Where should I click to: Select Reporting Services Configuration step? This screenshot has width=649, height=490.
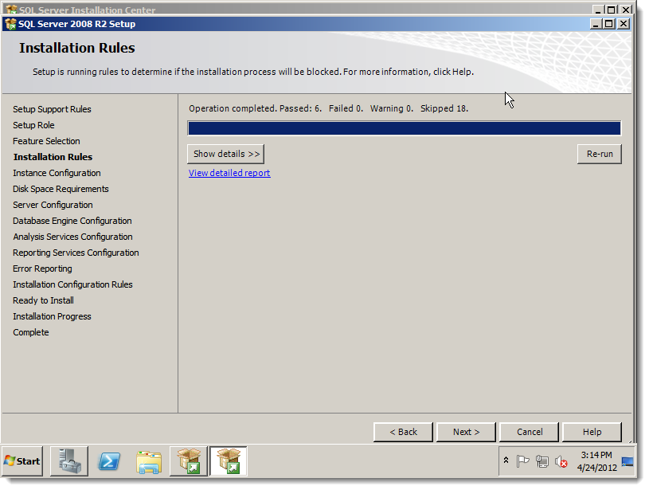click(76, 253)
